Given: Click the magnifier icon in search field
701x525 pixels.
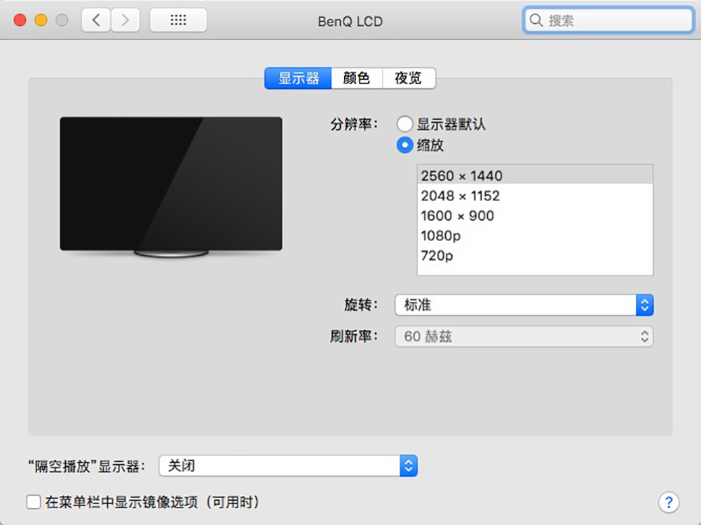Looking at the screenshot, I should click(x=536, y=20).
